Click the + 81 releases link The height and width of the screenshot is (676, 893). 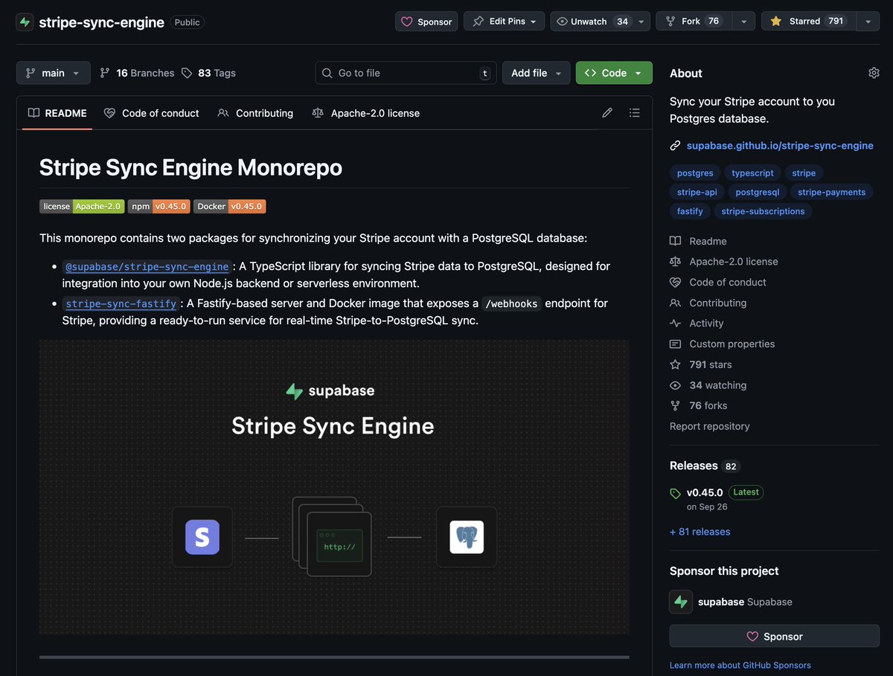(x=700, y=531)
